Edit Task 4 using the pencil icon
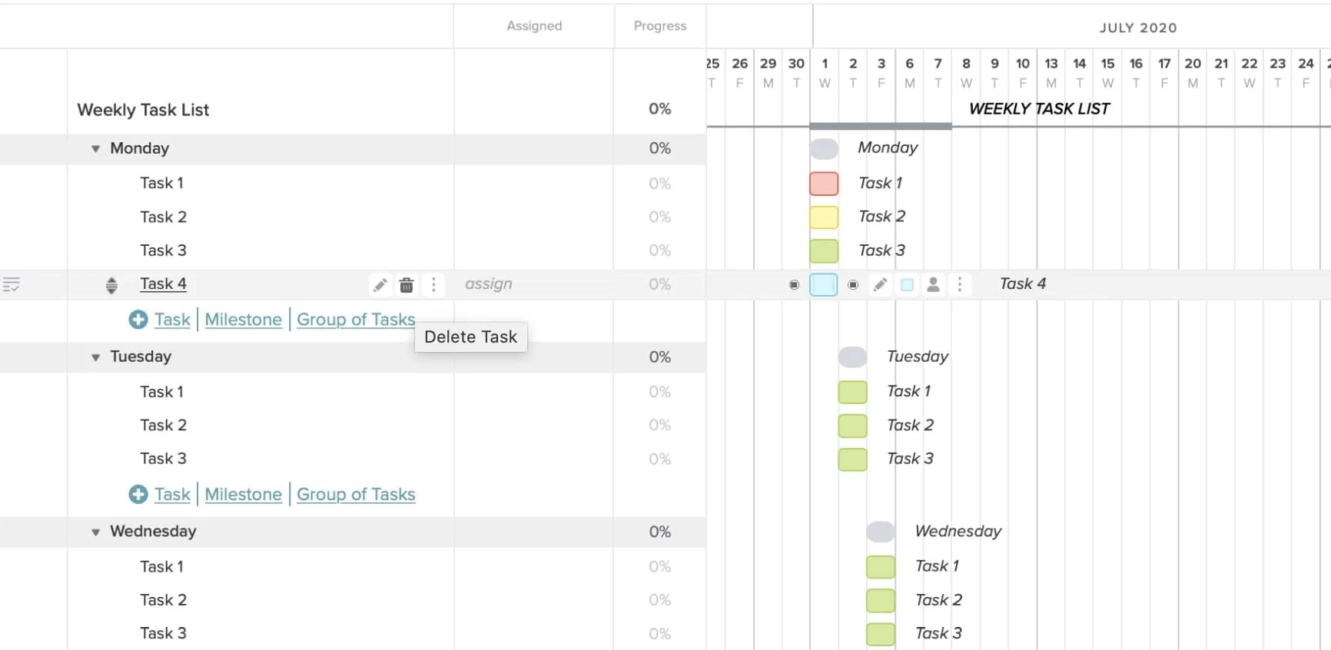 380,284
